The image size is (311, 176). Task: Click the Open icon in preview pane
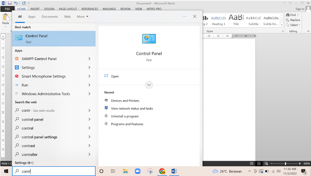tap(106, 76)
